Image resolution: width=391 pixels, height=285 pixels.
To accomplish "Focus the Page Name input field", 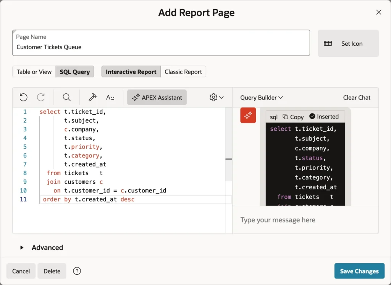I will (x=161, y=43).
